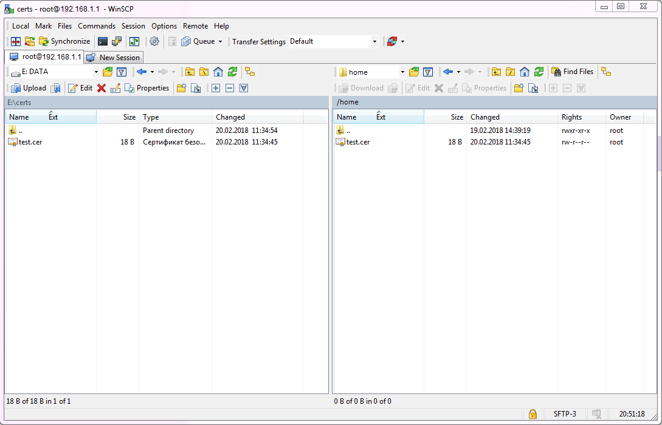The height and width of the screenshot is (425, 662).
Task: Expand remote back history arrow dropdown
Action: (x=458, y=72)
